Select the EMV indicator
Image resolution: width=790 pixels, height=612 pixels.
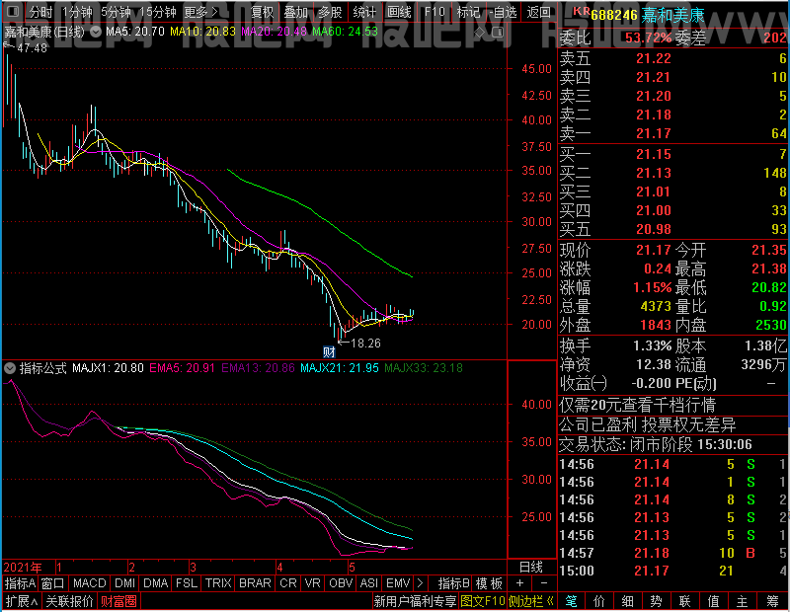click(x=398, y=583)
